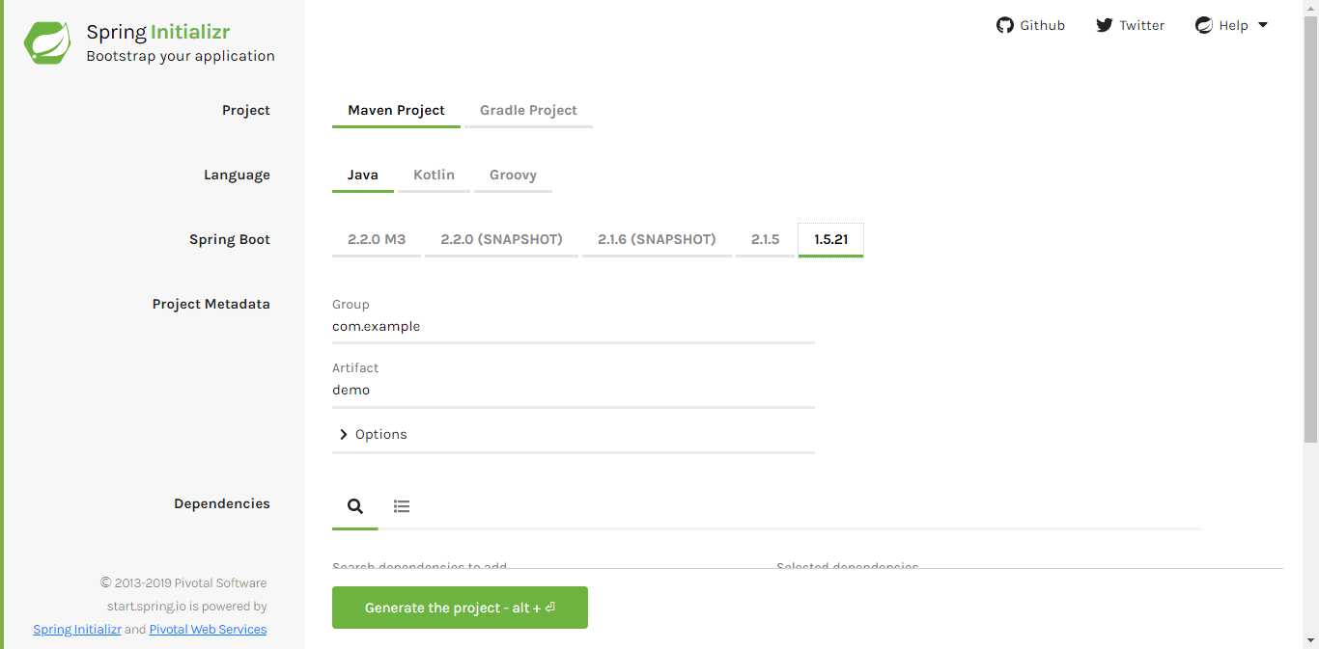
Task: Click the Dependencies section label
Action: point(222,503)
